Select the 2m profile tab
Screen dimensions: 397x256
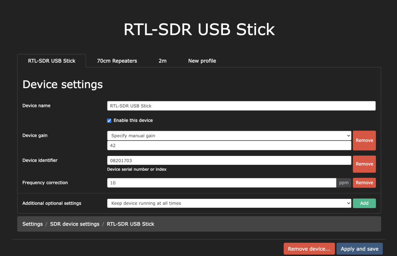pyautogui.click(x=162, y=61)
